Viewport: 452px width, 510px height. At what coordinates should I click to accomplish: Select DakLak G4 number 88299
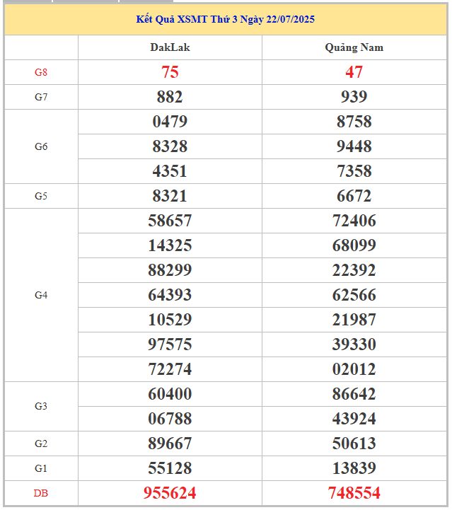click(x=170, y=270)
